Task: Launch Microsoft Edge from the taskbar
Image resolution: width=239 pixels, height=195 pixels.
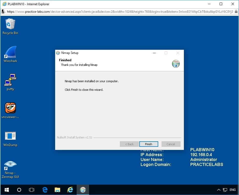Action: tap(45, 190)
